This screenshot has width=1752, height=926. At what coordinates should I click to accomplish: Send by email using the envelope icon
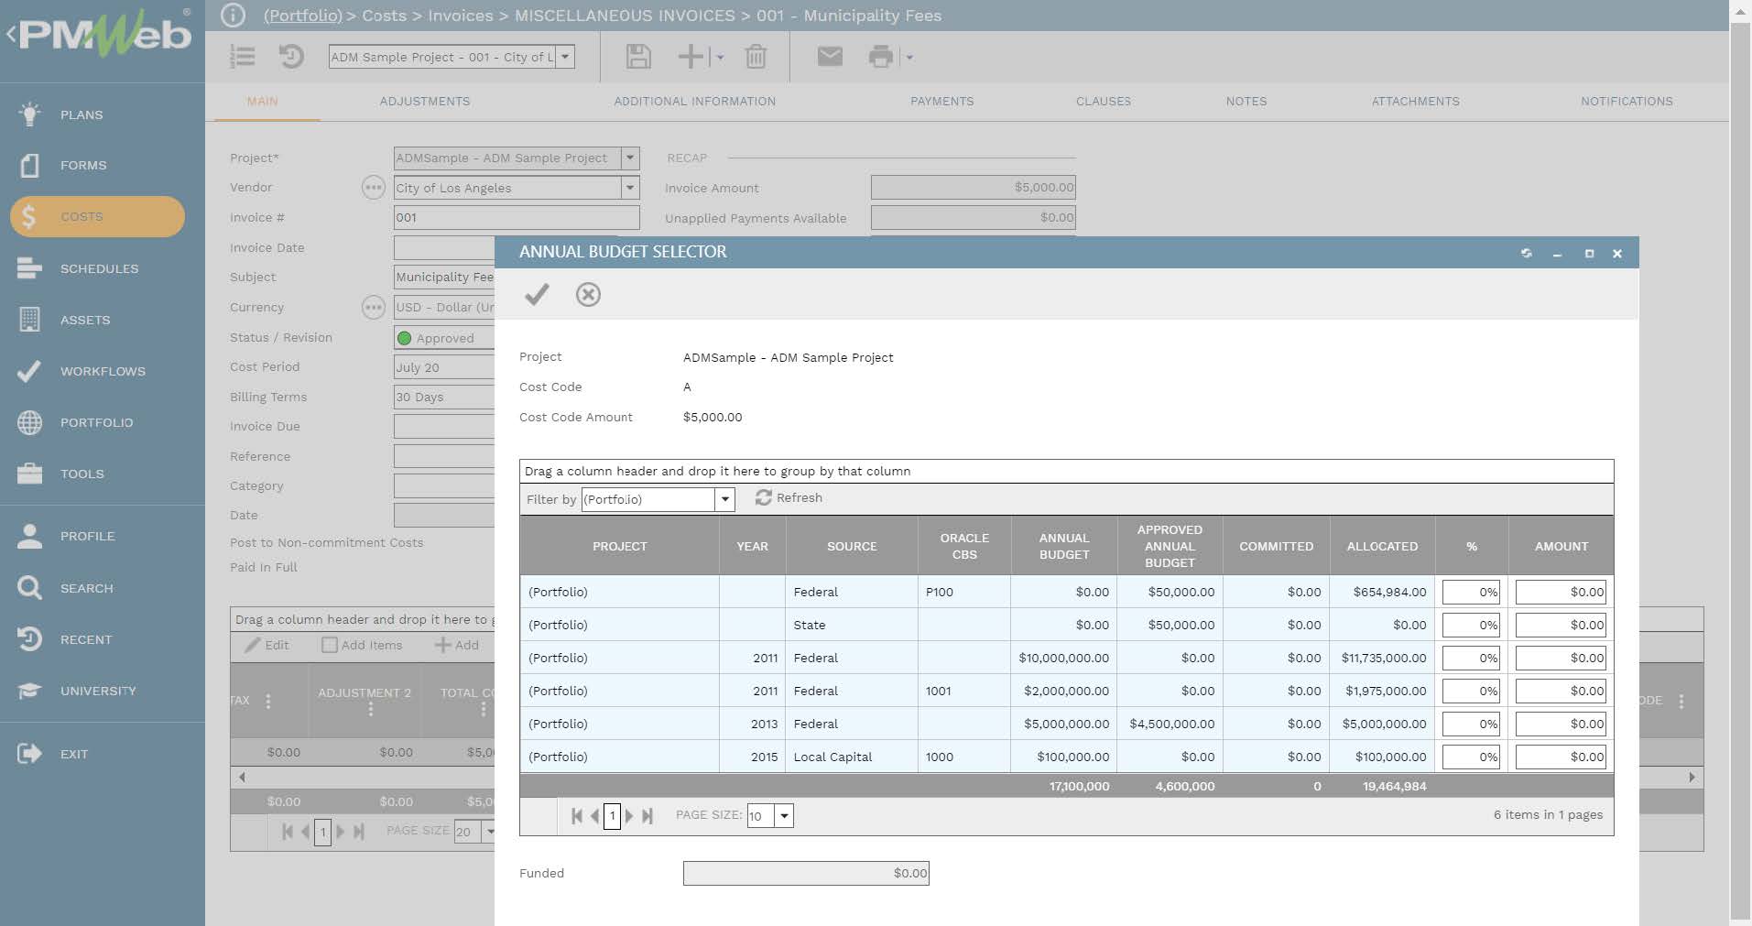pyautogui.click(x=830, y=57)
